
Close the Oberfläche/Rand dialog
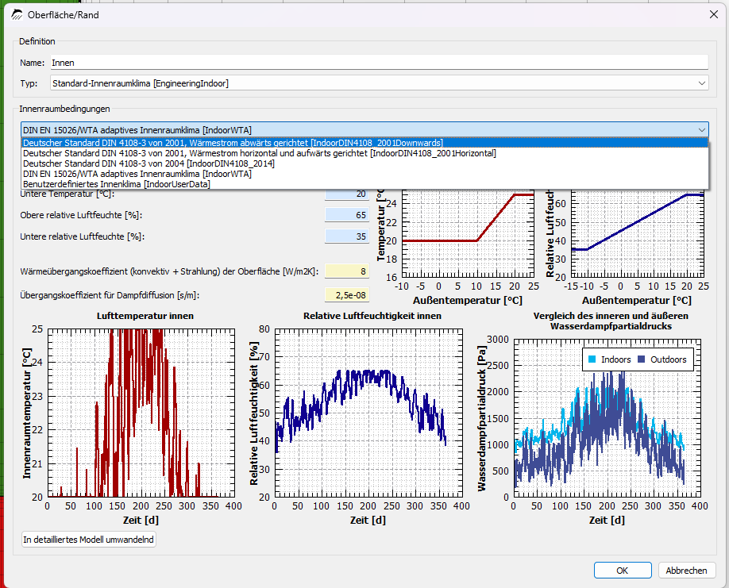(x=714, y=15)
